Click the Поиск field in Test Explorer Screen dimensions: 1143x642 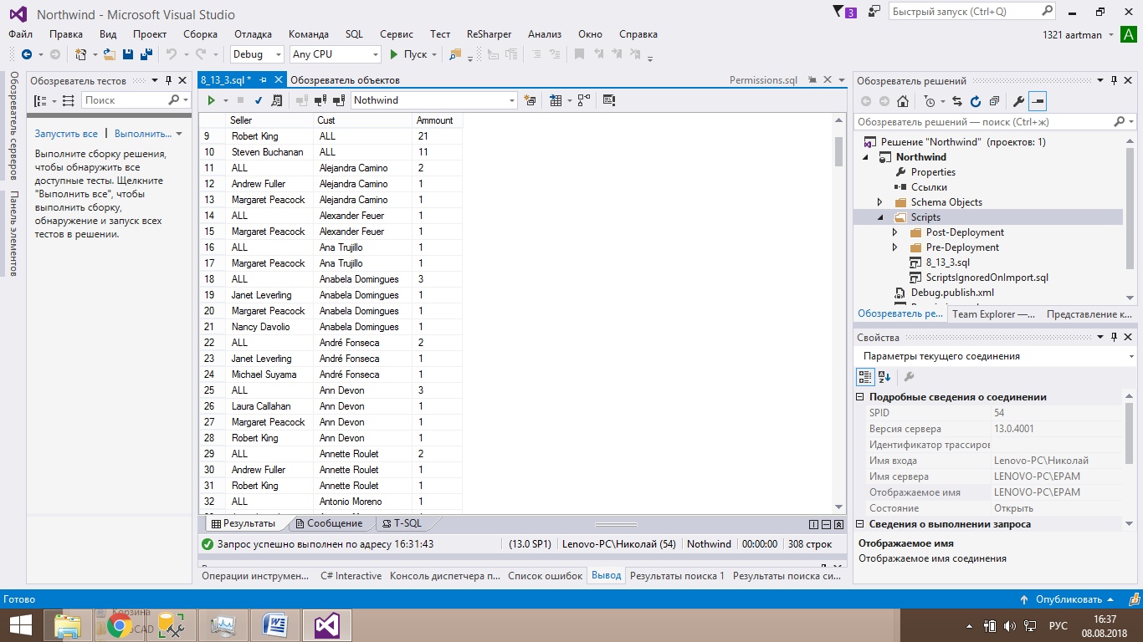pos(136,100)
